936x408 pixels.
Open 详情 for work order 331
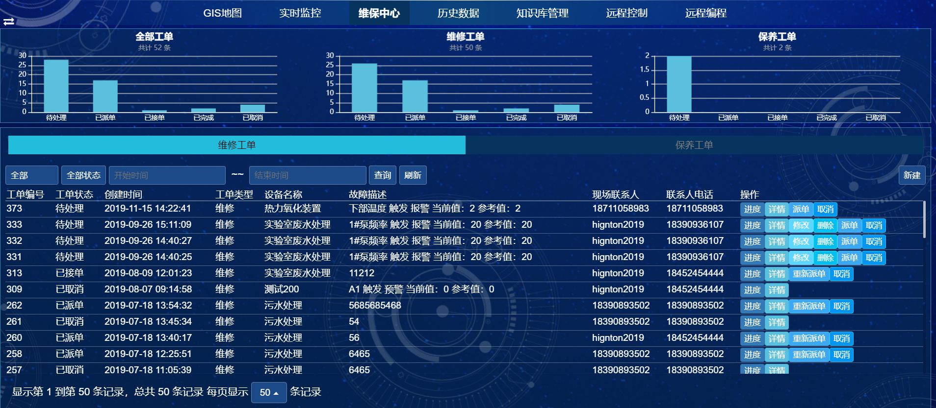(x=777, y=258)
